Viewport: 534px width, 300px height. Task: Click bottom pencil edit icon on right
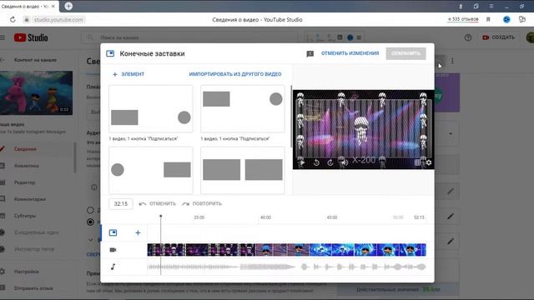[x=451, y=242]
